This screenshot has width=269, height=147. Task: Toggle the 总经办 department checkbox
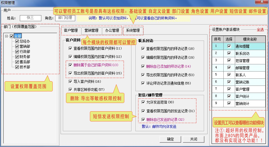point(17,41)
